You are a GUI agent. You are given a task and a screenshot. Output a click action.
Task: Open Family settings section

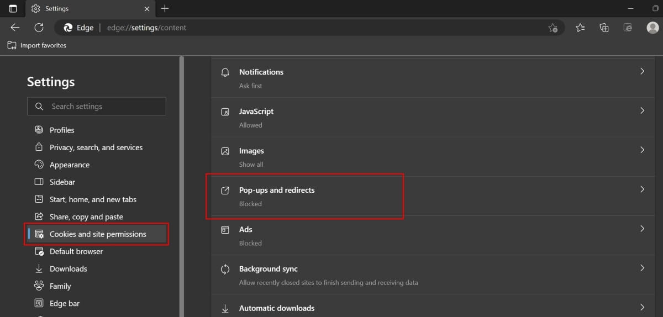pyautogui.click(x=96, y=286)
